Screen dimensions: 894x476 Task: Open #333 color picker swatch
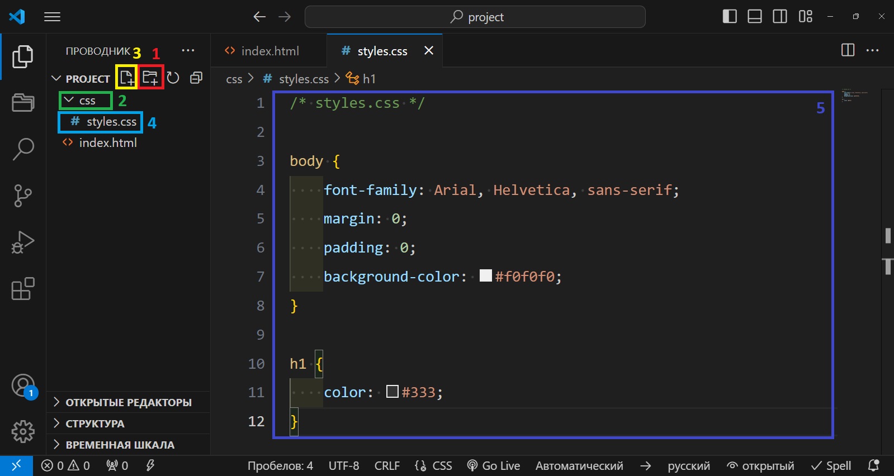(x=392, y=391)
